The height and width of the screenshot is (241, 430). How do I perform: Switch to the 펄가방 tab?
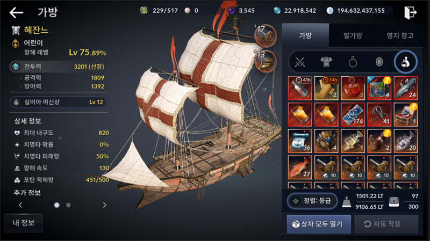point(353,35)
